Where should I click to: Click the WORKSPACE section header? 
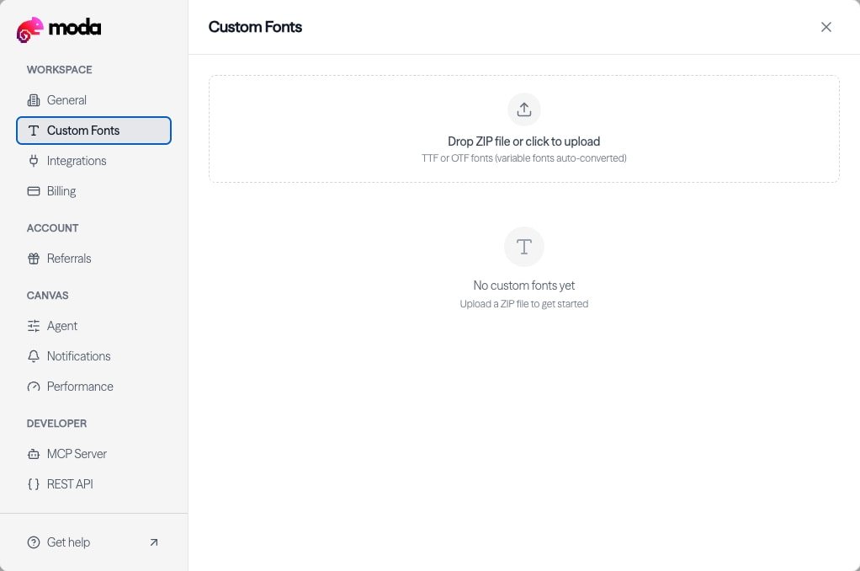[x=59, y=70]
